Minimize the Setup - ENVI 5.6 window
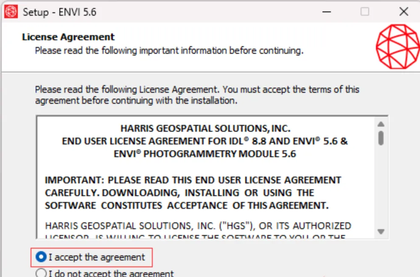 (327, 12)
